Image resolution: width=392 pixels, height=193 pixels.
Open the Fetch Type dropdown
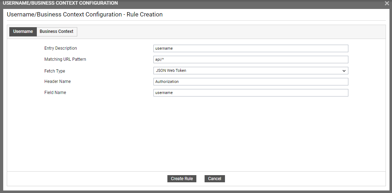[x=251, y=71]
